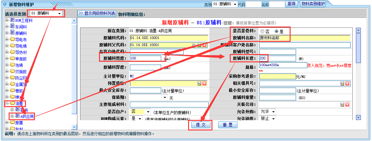Click the BOM工程料 document icon in tree
Viewport: 372px width, 141px height.
tap(12, 20)
